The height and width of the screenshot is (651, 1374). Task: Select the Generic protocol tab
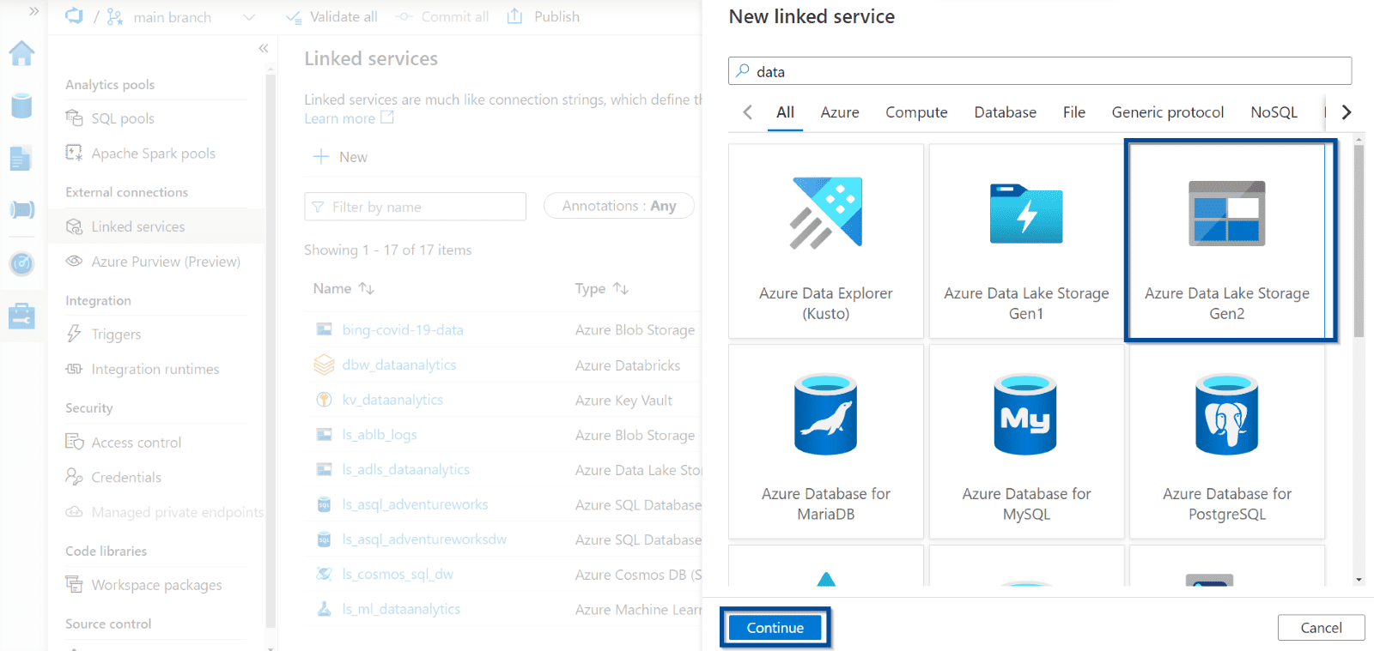click(1167, 112)
